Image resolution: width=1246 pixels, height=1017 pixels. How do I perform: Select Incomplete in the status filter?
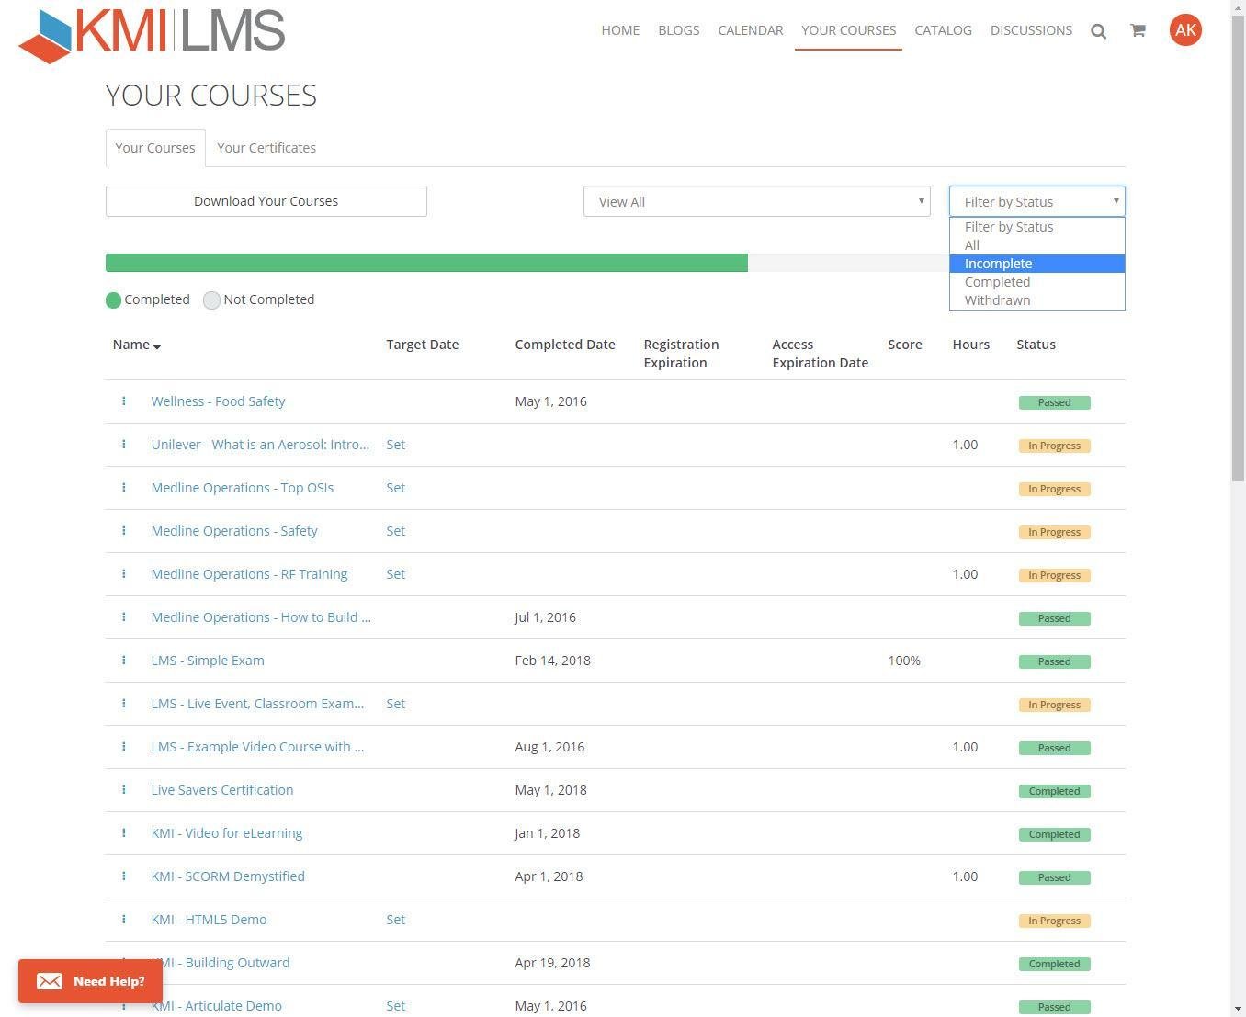[x=998, y=264]
